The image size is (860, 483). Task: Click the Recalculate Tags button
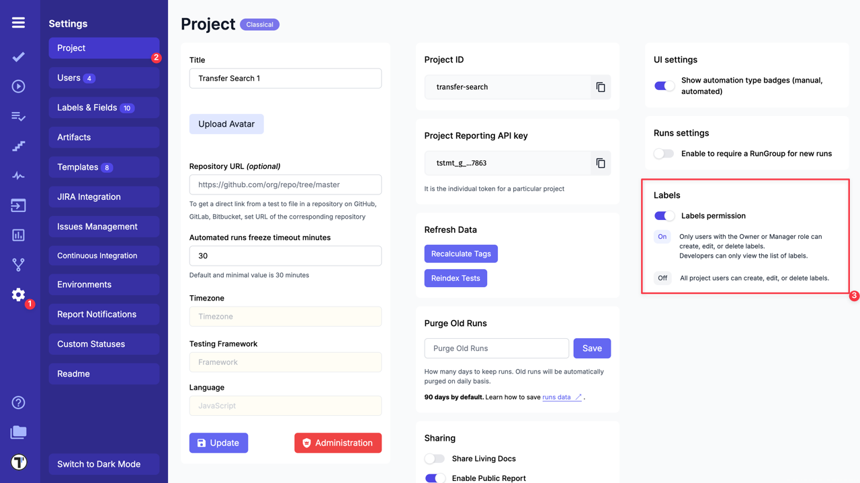pos(461,254)
